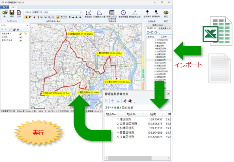Viewport: 234px width, 162px height.
Task: Open the matrix distance calculation icon
Action: [x=112, y=15]
